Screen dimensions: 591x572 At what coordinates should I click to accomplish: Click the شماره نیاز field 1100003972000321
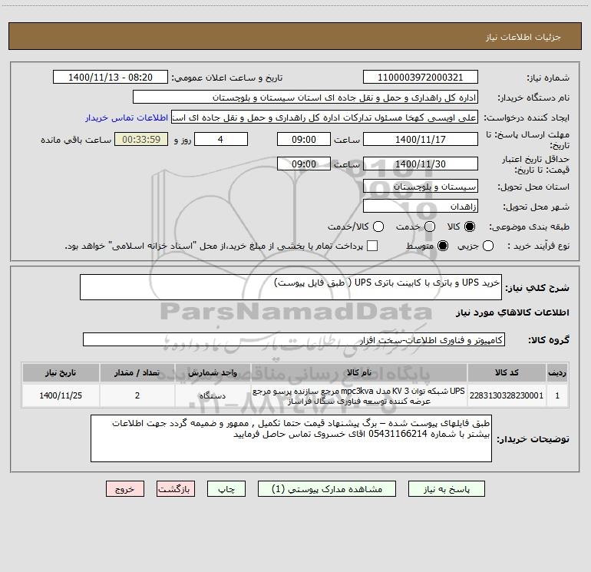tap(421, 78)
